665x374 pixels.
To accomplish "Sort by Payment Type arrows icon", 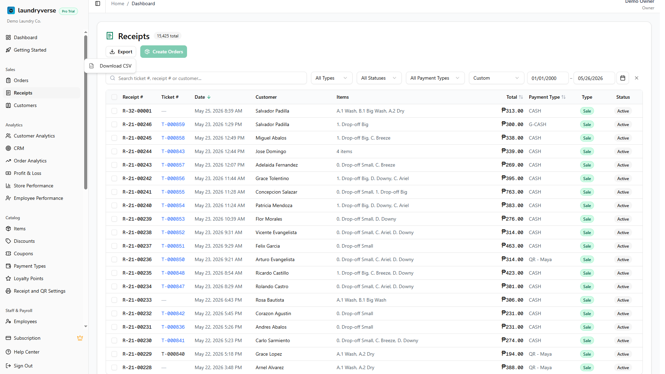I will point(564,97).
